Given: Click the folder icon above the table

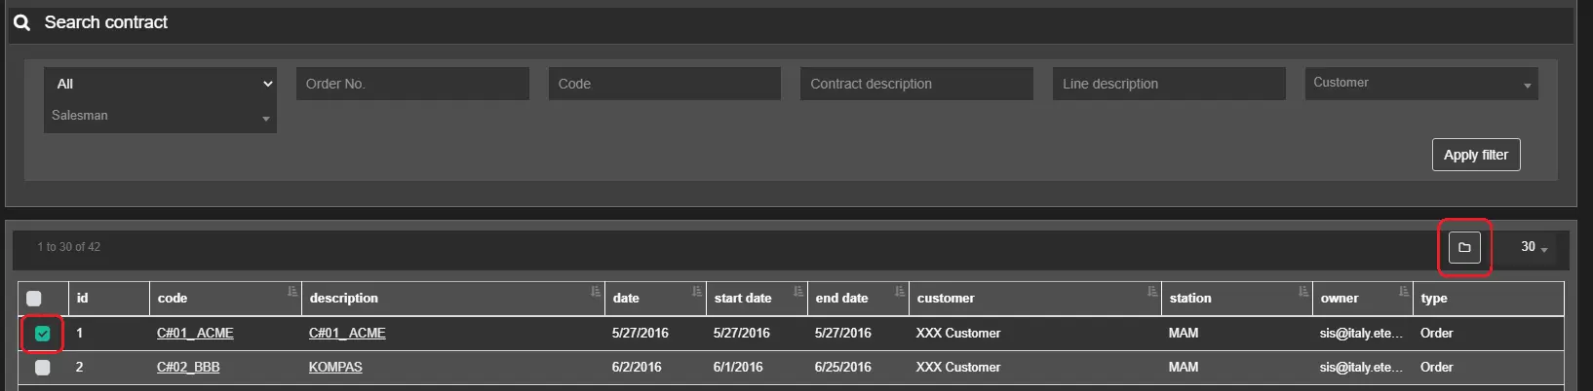Looking at the screenshot, I should pos(1463,247).
